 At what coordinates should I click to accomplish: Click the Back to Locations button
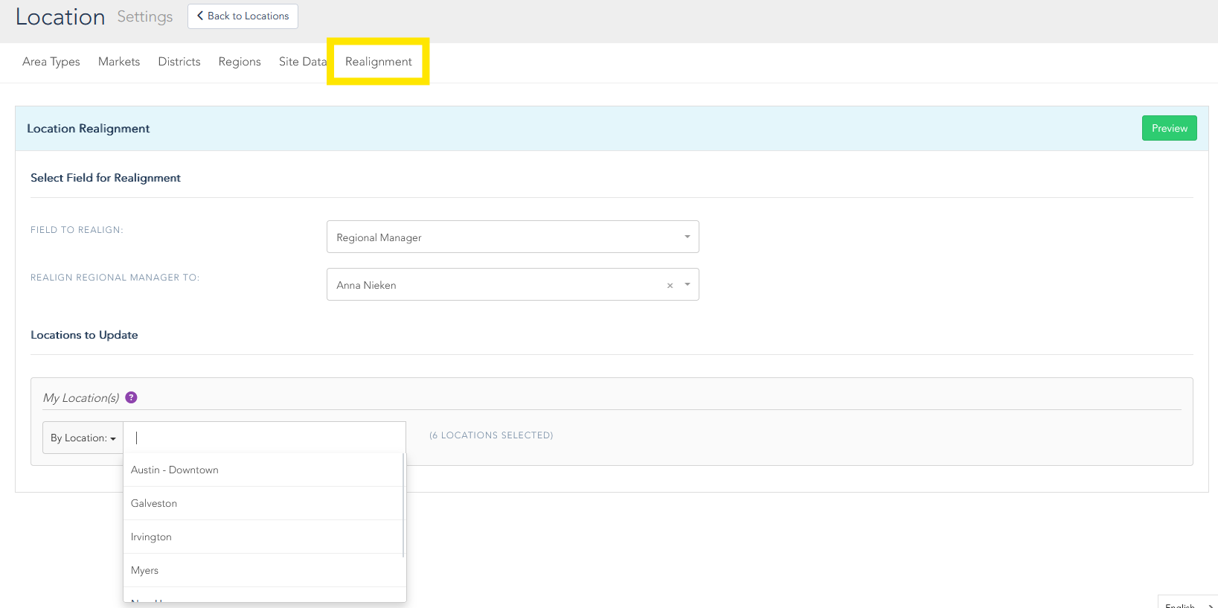[x=243, y=16]
